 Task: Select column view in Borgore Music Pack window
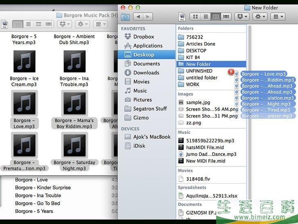click(38, 24)
